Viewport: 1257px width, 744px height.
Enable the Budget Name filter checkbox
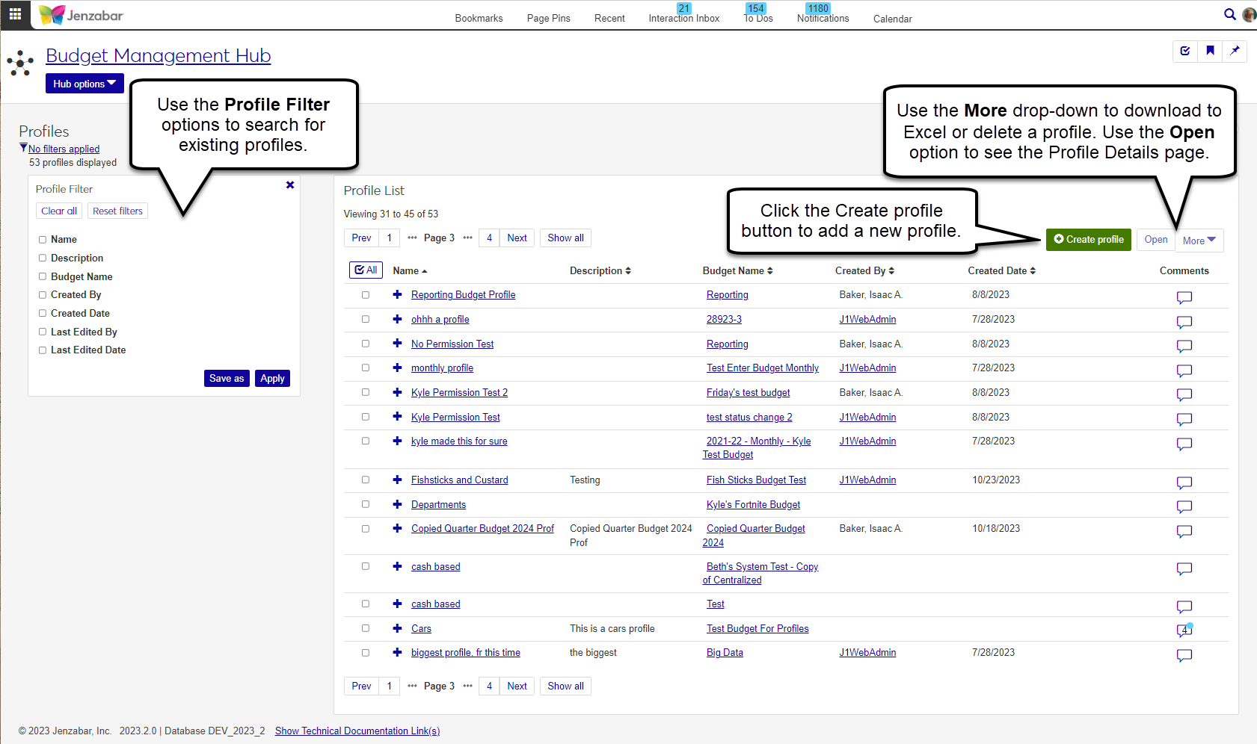click(x=43, y=276)
